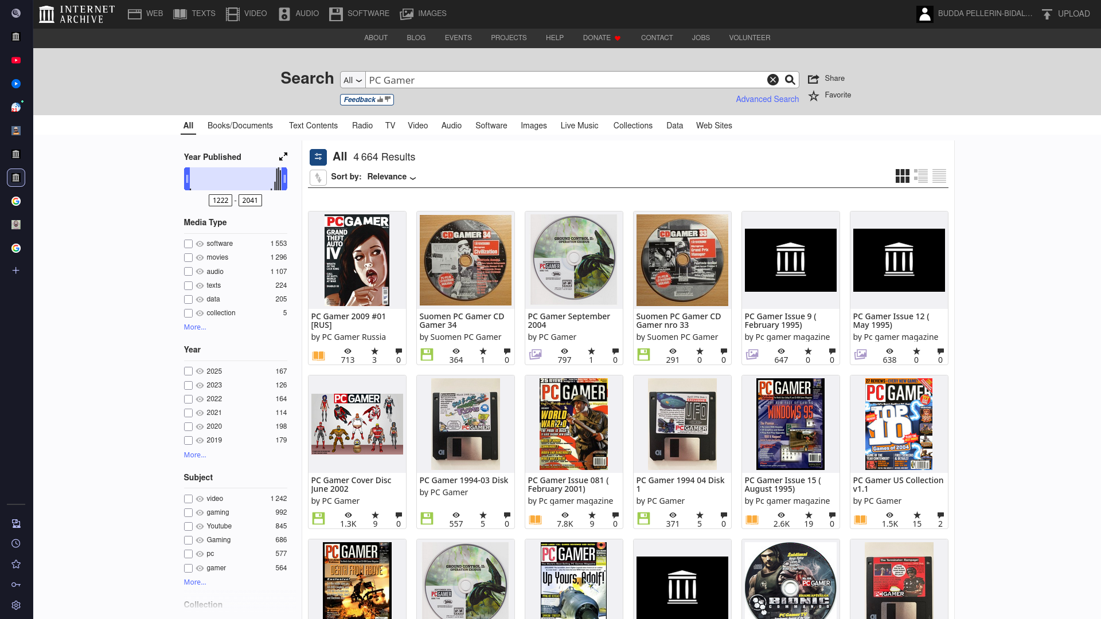
Task: Check the software media type checkbox
Action: pyautogui.click(x=188, y=244)
